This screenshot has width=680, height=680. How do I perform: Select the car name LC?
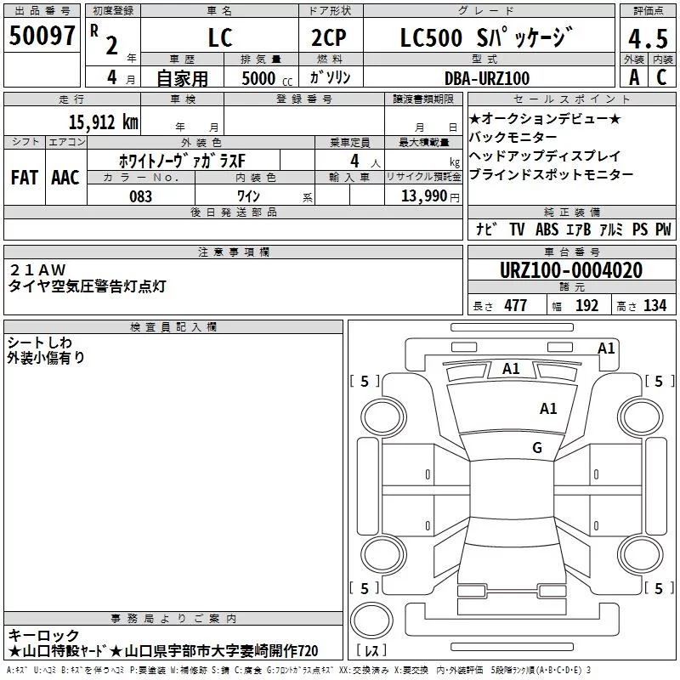[x=220, y=37]
